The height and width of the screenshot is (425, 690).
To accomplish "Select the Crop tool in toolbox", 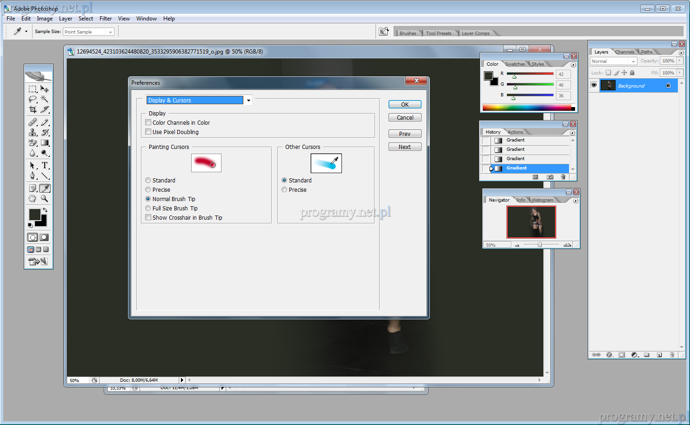I will (x=33, y=109).
